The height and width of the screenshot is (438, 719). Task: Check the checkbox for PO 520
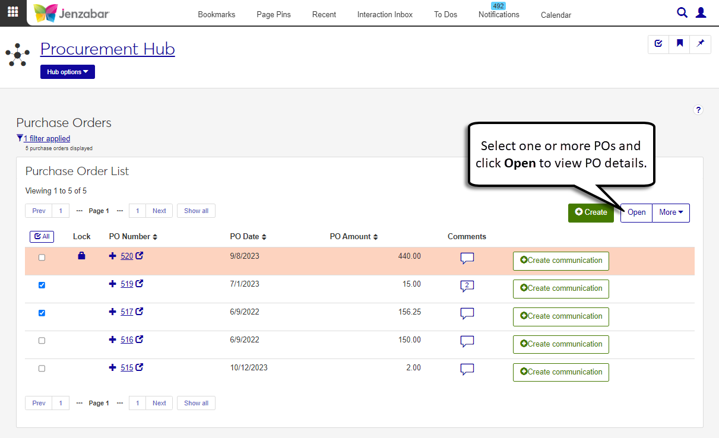(x=42, y=258)
